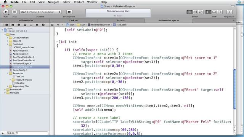This screenshot has height=137, width=244.
Task: Click the Stop button in toolbar
Action: 14,12
